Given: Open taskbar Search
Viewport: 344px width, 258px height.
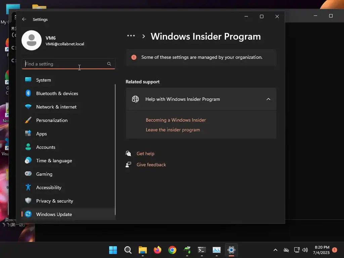Looking at the screenshot, I should (x=128, y=250).
